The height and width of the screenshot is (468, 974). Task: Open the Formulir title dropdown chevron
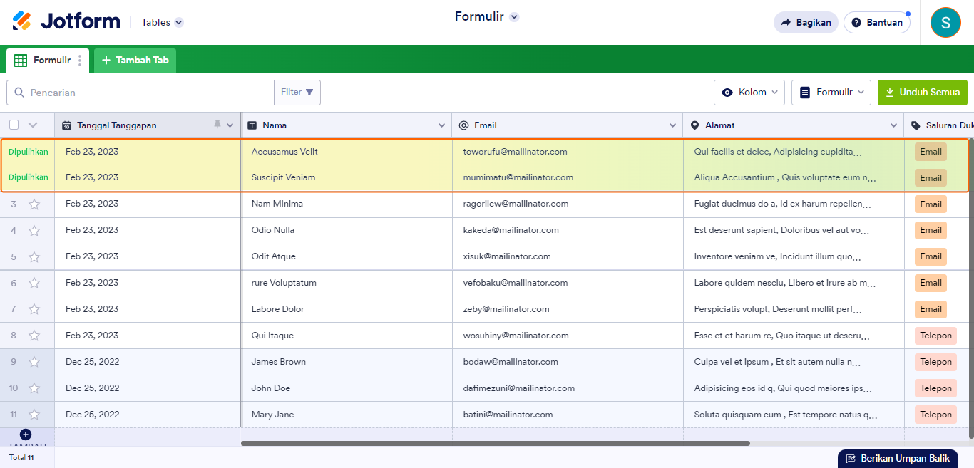(514, 17)
